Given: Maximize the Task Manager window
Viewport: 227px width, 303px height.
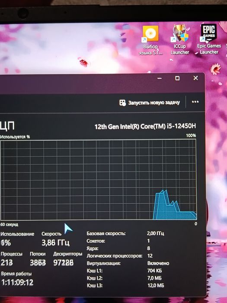Looking at the screenshot, I should coord(177,78).
